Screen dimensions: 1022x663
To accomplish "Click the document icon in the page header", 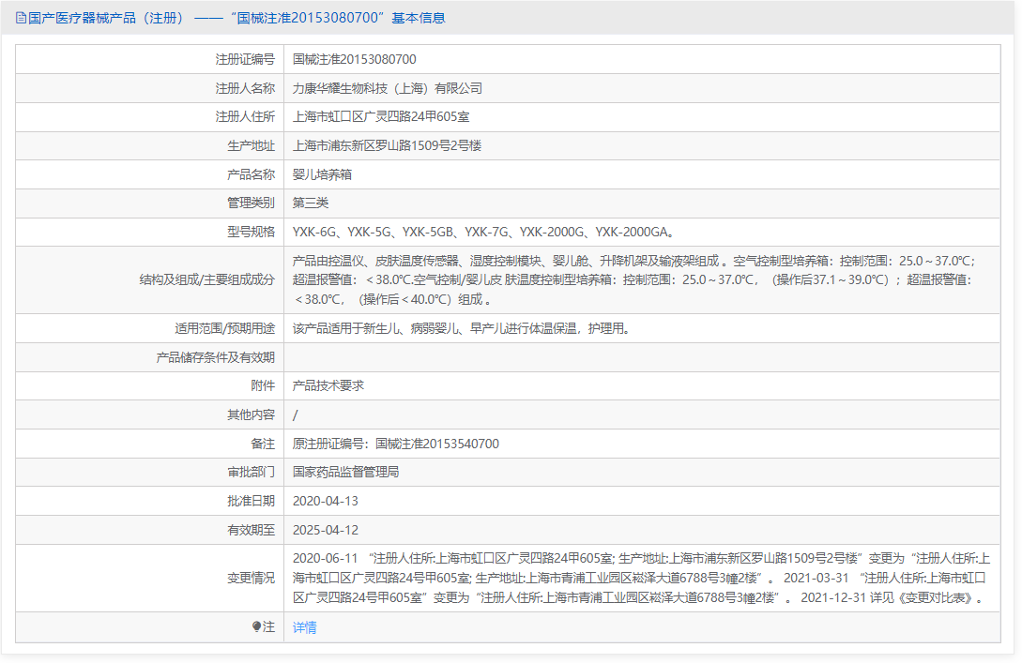I will click(21, 18).
